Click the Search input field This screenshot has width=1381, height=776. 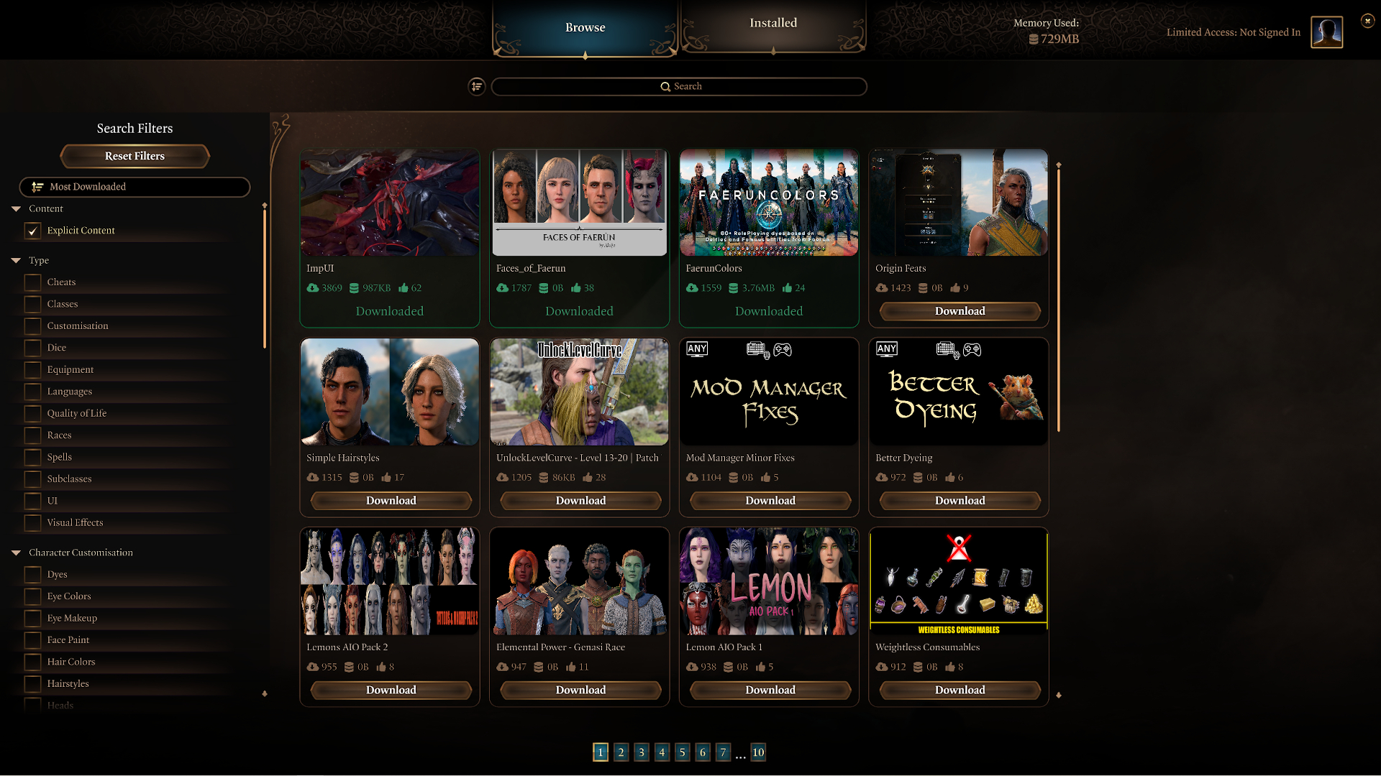click(678, 86)
